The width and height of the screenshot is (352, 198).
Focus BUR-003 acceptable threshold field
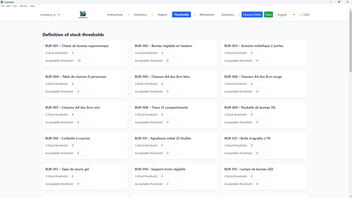coord(262,61)
